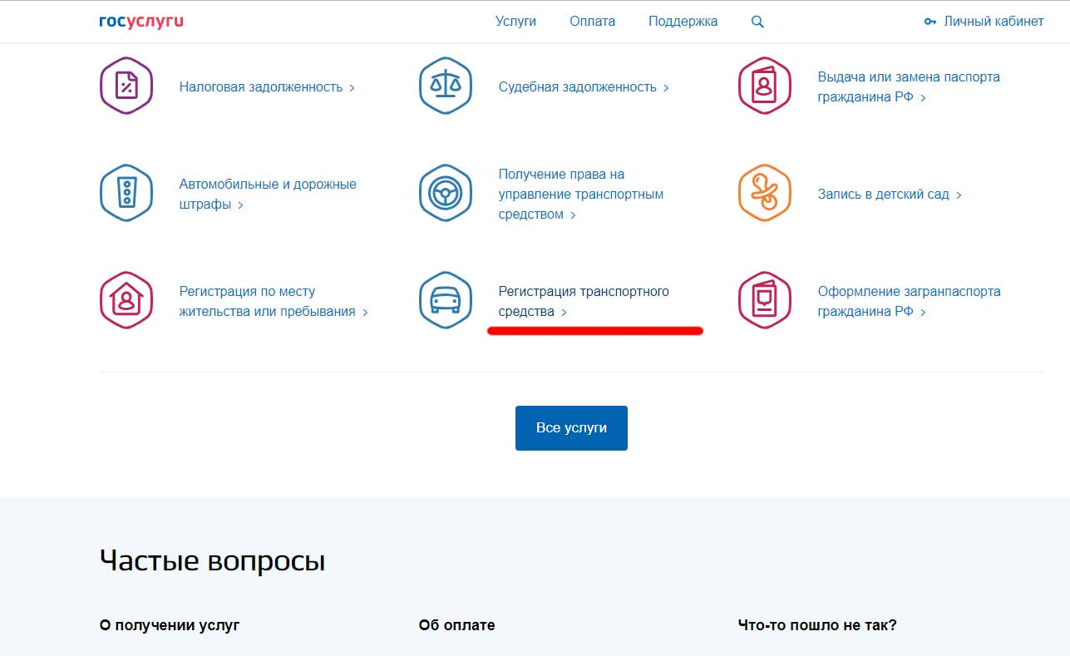
Task: Open Налоговая задолженность link
Action: point(261,87)
